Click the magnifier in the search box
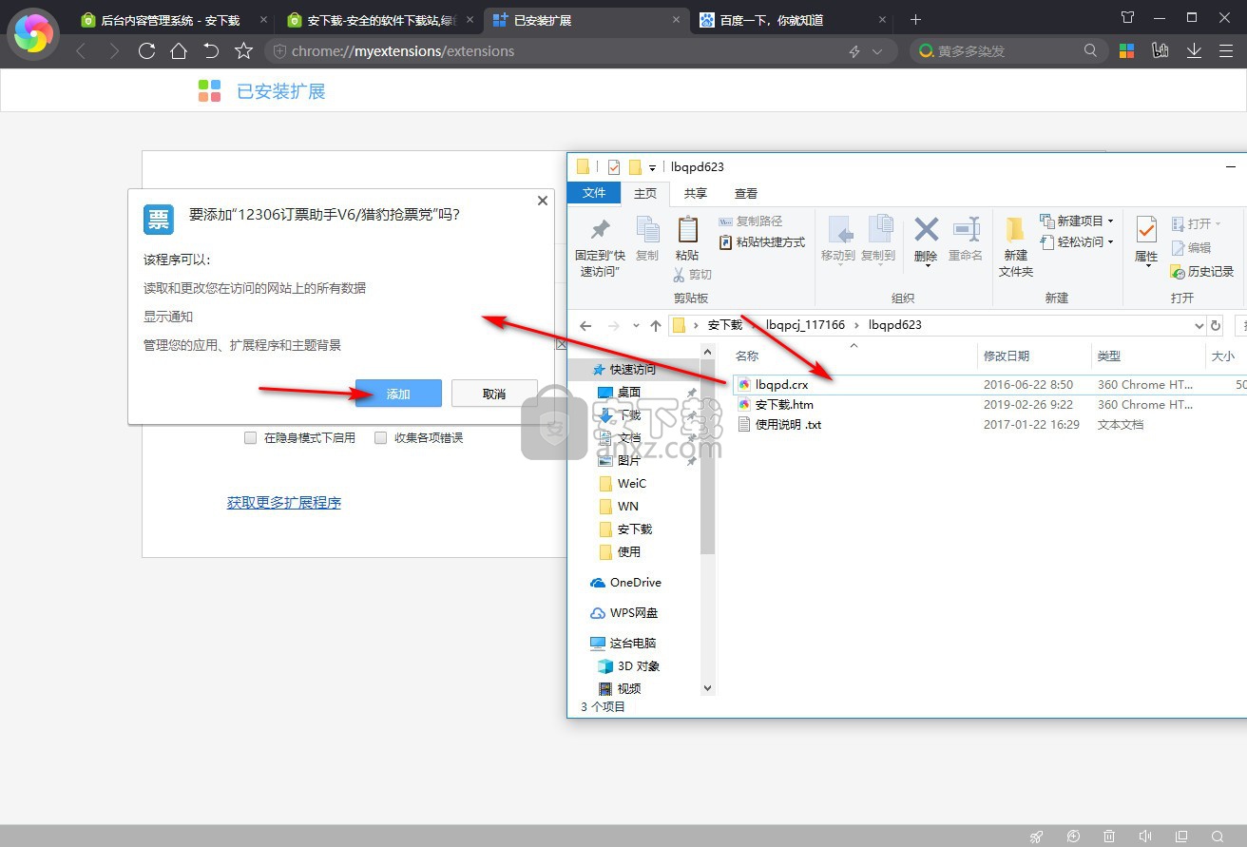Screen dimensions: 1247x847 click(1090, 50)
